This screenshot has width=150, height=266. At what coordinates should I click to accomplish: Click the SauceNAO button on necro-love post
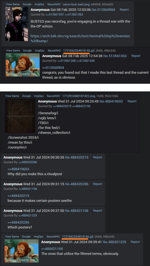53,4
